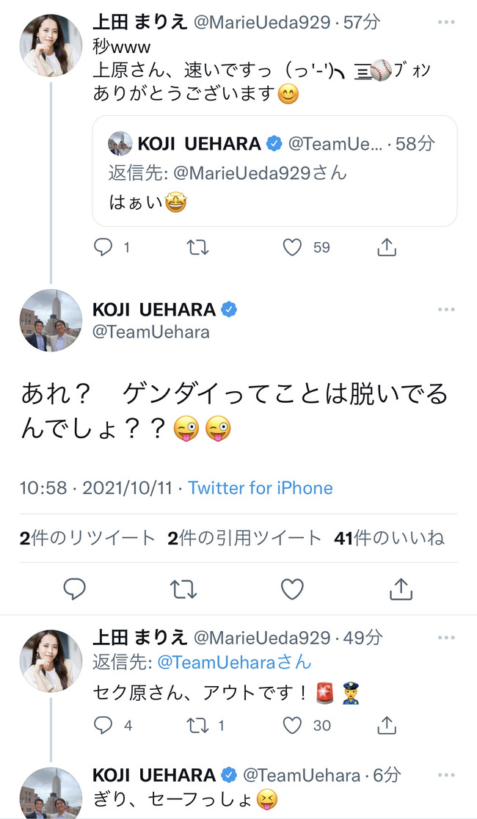The height and width of the screenshot is (819, 477).
Task: Share KOJI UEHARA's main tweet
Action: click(401, 589)
